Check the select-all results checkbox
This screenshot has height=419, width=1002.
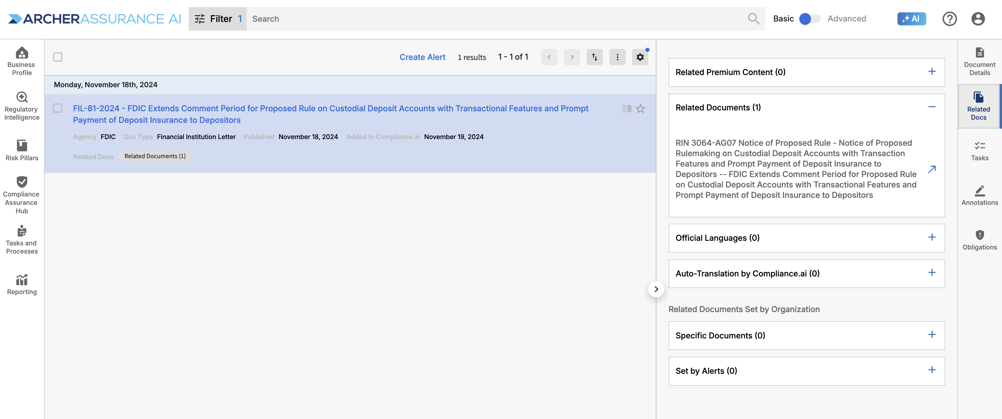coord(58,57)
